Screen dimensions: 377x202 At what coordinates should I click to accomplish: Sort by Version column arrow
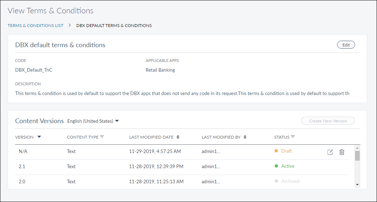point(39,137)
